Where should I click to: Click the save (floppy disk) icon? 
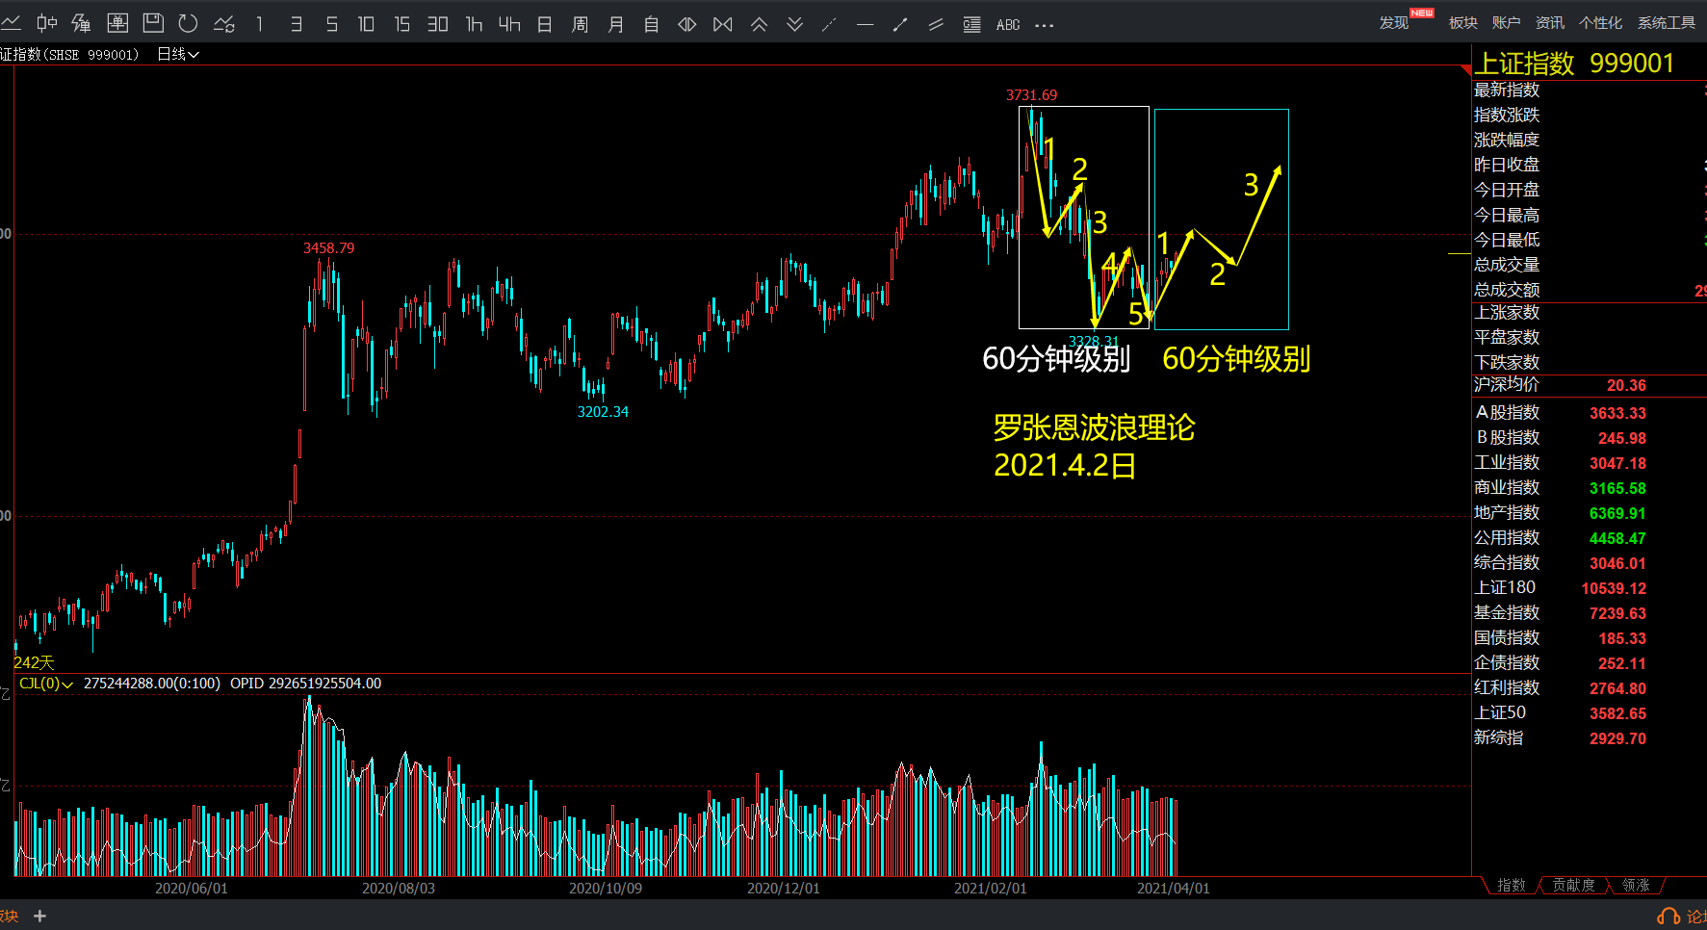tap(153, 23)
